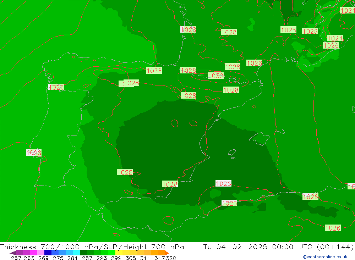Viewport: 355px width, 260px height.
Task: Click the legend value 320
Action: tap(171, 258)
